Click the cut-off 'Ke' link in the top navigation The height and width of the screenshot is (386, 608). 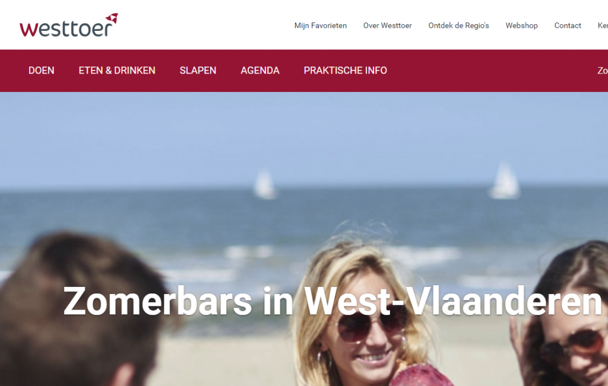click(x=603, y=25)
